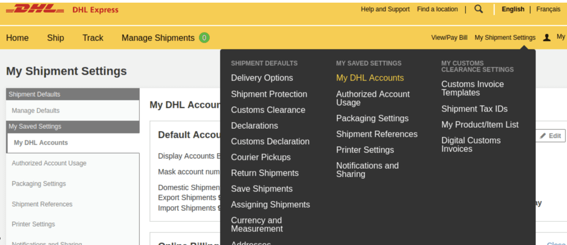Select English language

coord(513,9)
